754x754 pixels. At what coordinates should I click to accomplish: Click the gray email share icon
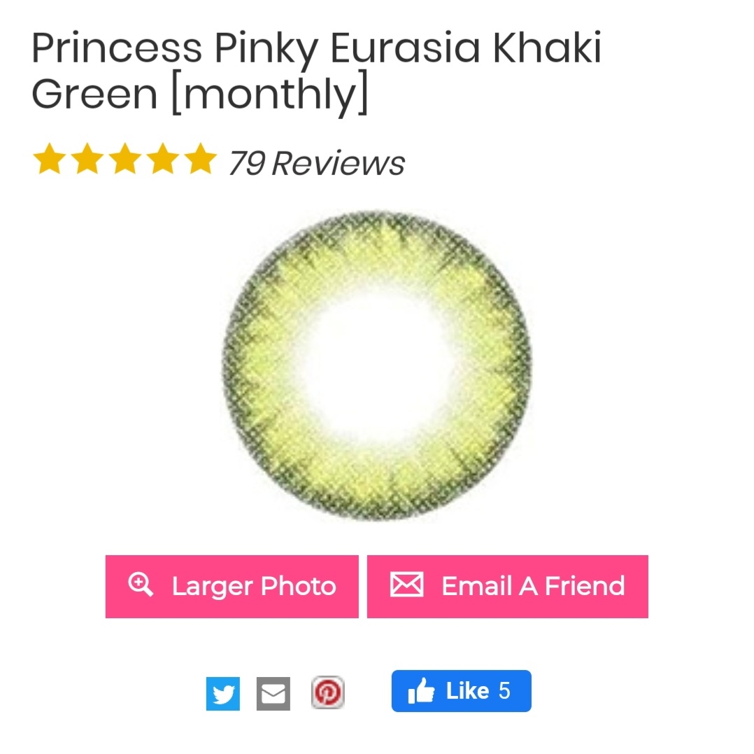(273, 693)
